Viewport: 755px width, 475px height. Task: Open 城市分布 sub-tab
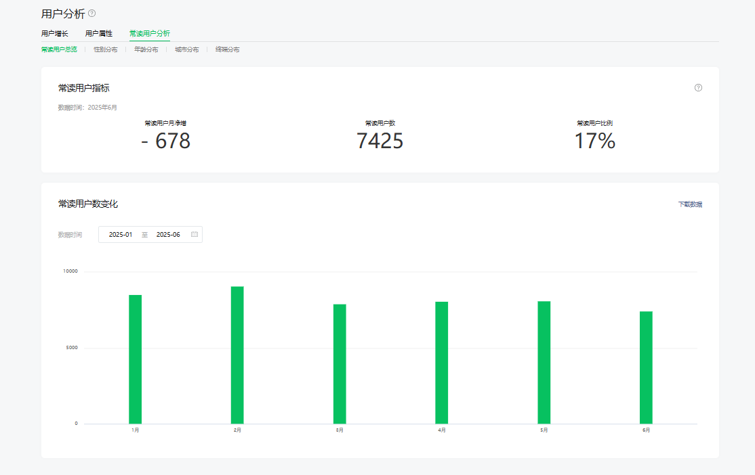tap(187, 49)
